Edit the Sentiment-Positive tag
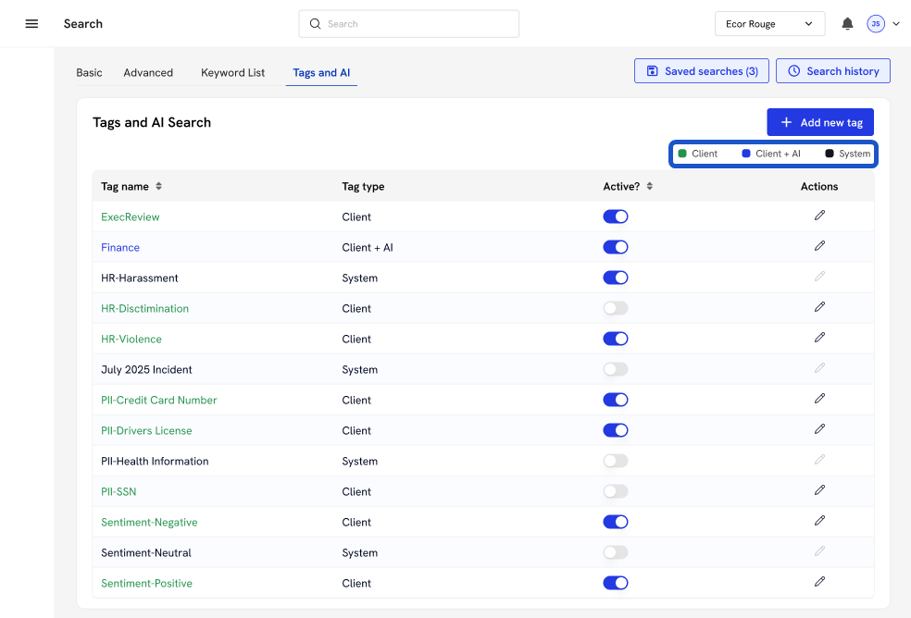 (x=819, y=582)
